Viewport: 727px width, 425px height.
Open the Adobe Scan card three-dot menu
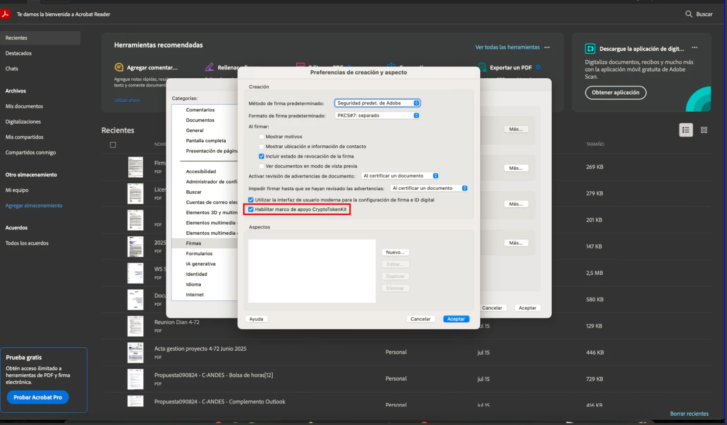point(695,47)
